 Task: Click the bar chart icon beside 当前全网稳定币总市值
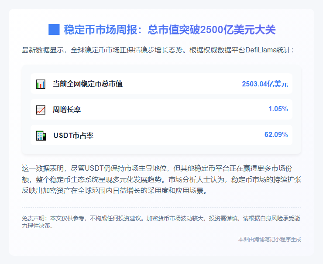coord(41,84)
